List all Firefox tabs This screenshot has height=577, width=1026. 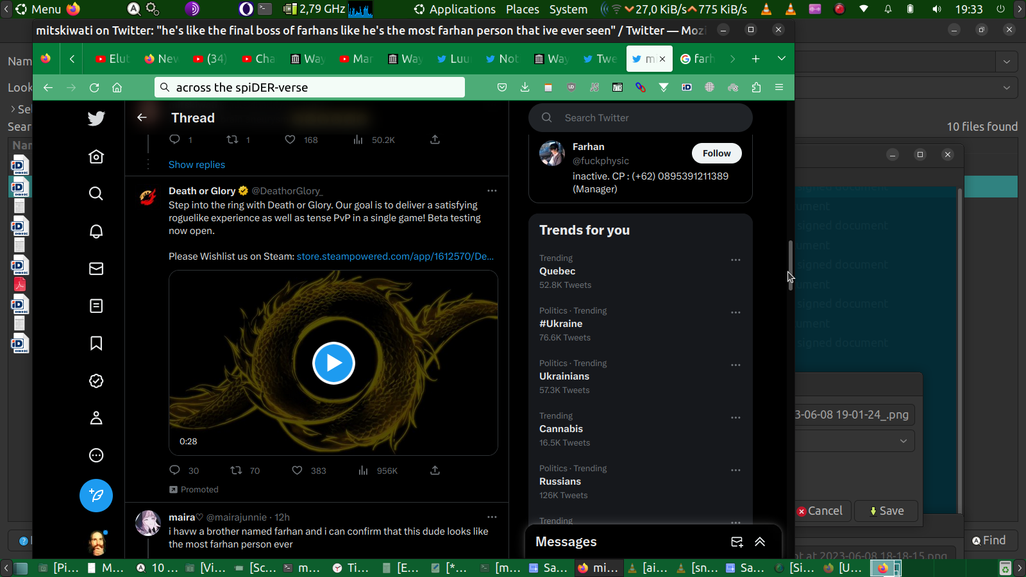(782, 58)
